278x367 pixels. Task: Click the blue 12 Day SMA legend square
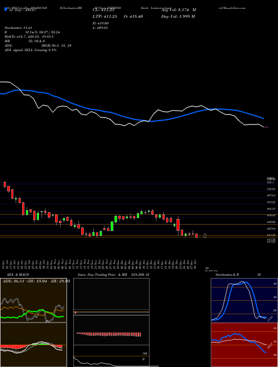6,9
